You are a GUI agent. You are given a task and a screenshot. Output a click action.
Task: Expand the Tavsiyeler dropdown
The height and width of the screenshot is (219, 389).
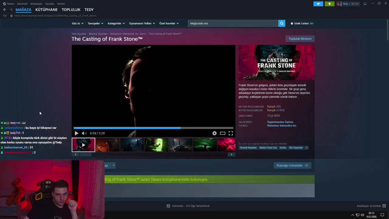95,23
